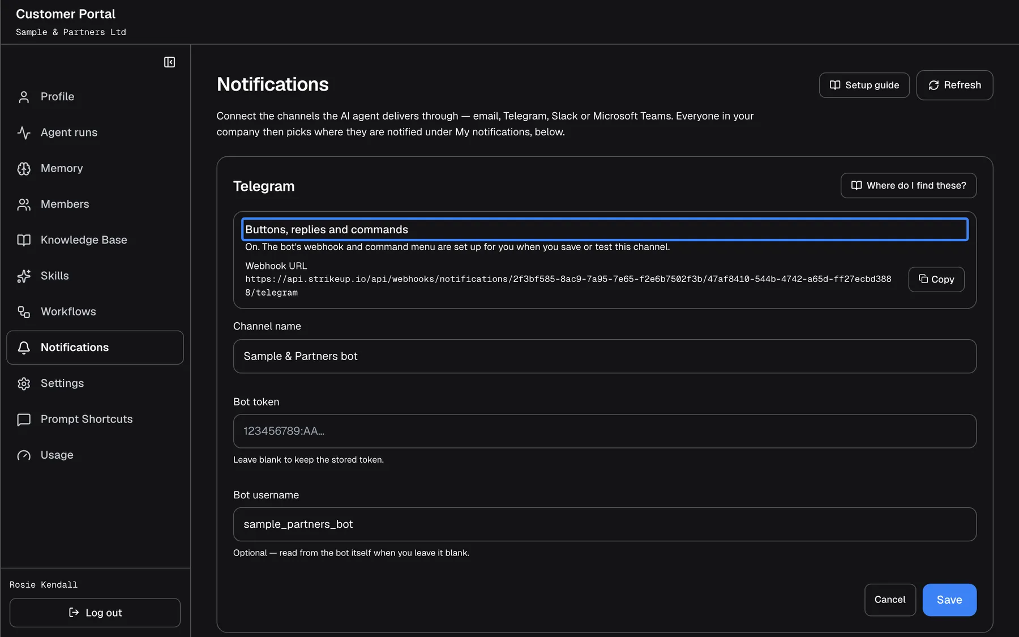
Task: Open the Profile menu label
Action: 57,97
